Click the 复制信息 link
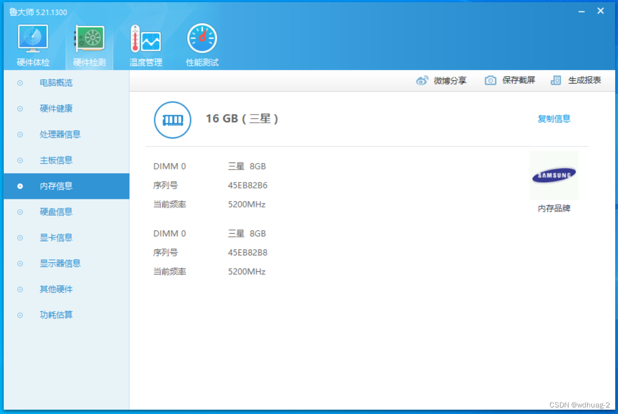The width and height of the screenshot is (618, 414). tap(554, 118)
